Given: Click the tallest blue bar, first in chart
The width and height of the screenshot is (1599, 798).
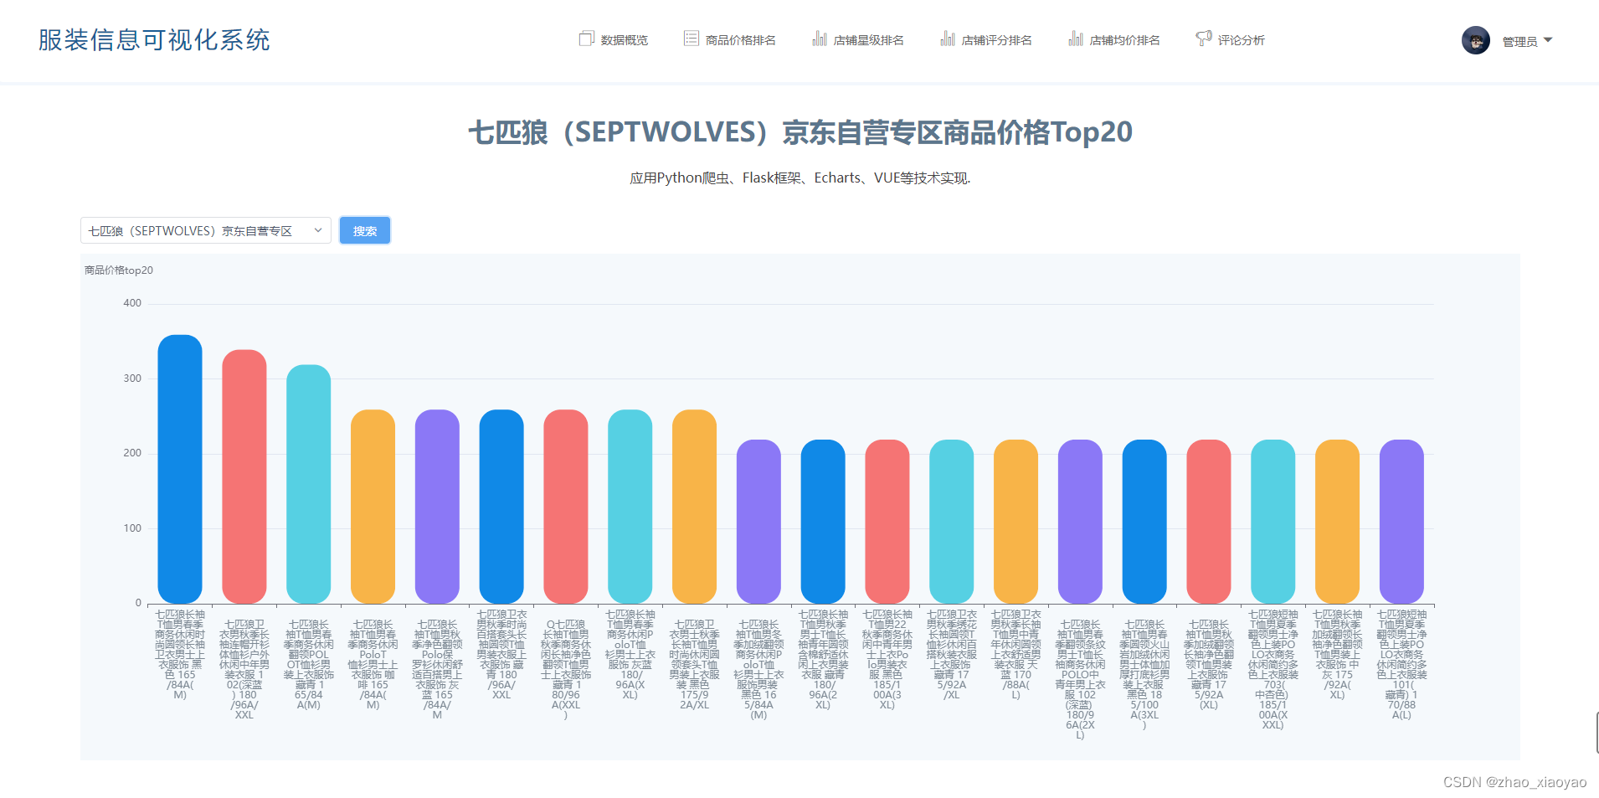Looking at the screenshot, I should pos(180,469).
